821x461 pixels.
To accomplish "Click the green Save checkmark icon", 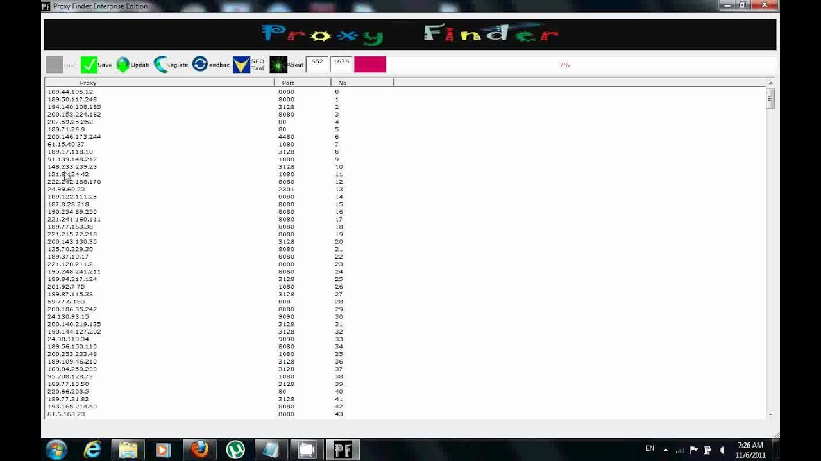I will pyautogui.click(x=89, y=65).
